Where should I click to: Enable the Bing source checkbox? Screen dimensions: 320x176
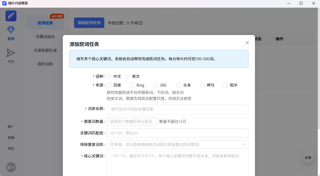[132, 85]
